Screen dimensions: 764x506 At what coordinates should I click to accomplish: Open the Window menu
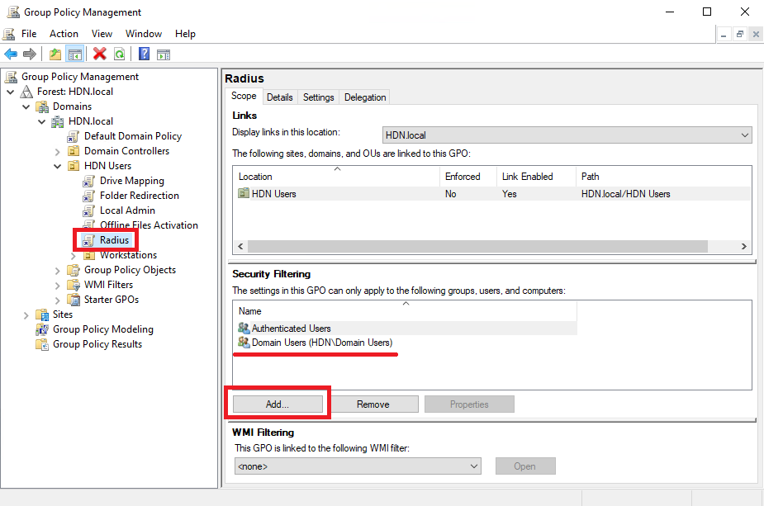144,34
